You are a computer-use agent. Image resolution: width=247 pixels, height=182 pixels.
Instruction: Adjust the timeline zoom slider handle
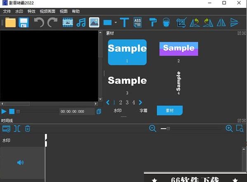click(x=168, y=128)
